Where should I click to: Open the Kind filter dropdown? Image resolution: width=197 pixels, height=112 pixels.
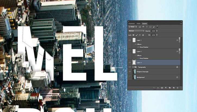(133, 27)
